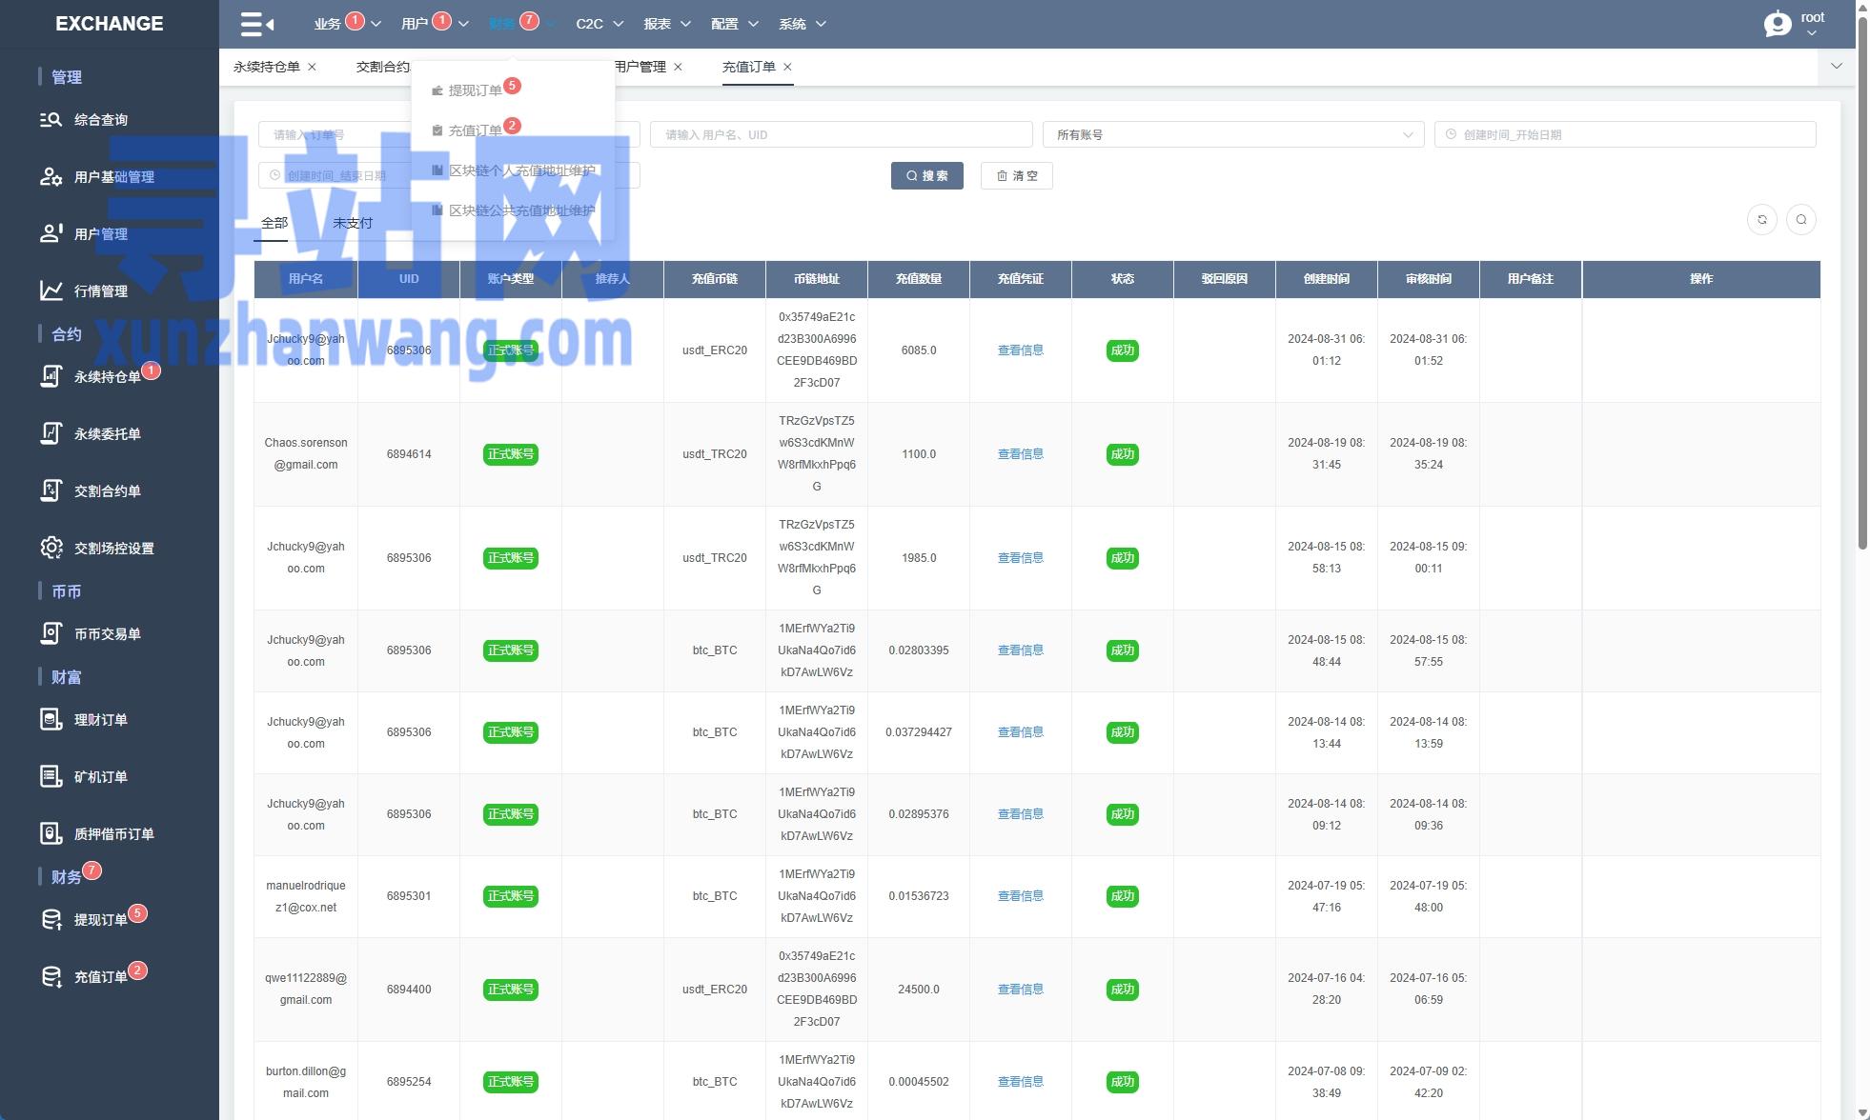Close the 用户管理 tab
Image resolution: width=1870 pixels, height=1120 pixels.
678,67
